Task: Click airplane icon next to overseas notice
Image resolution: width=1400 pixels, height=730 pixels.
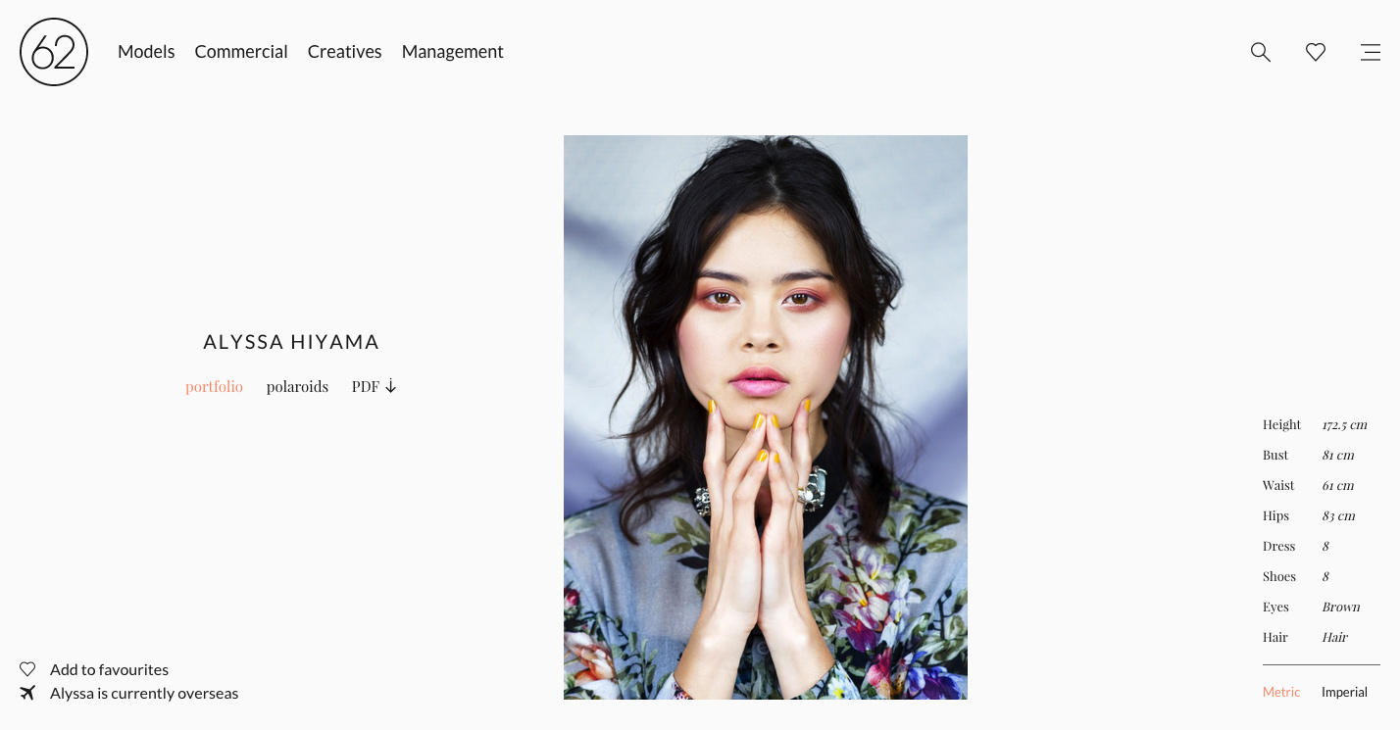Action: (27, 693)
